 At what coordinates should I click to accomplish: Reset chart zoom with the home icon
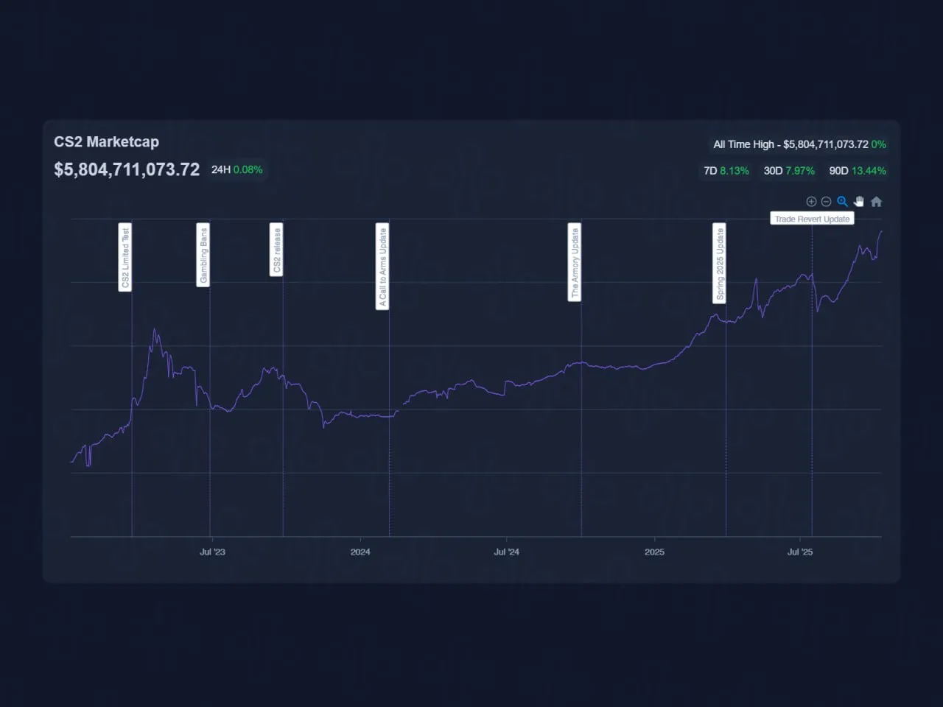pyautogui.click(x=876, y=202)
